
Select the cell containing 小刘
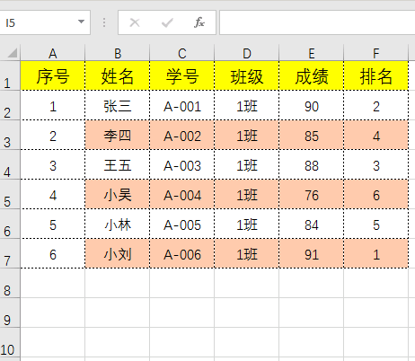point(118,253)
